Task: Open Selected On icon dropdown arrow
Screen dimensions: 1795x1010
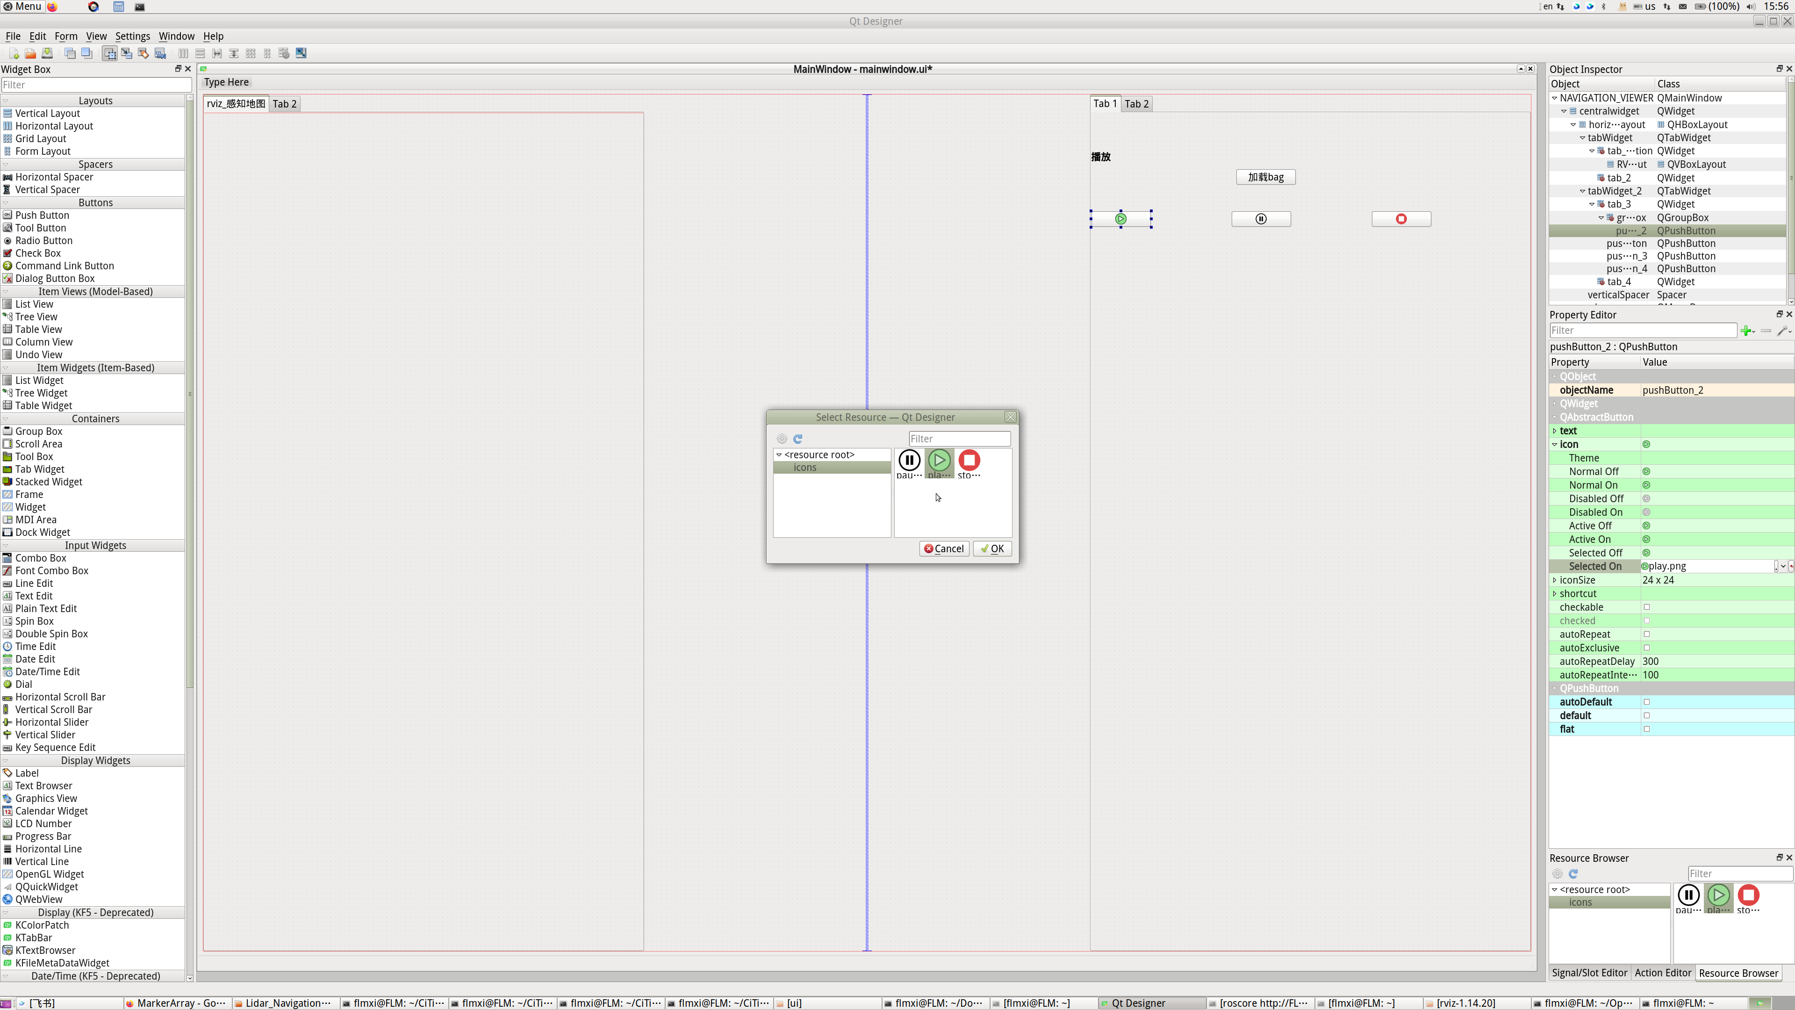Action: click(x=1782, y=567)
